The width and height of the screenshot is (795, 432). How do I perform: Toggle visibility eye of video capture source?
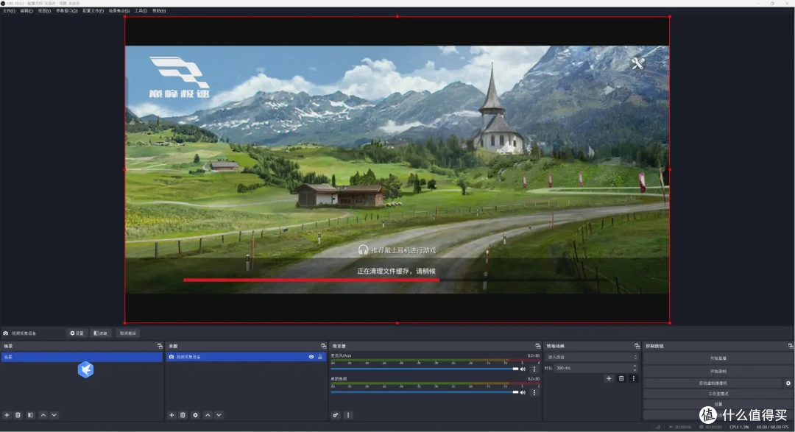coord(311,357)
